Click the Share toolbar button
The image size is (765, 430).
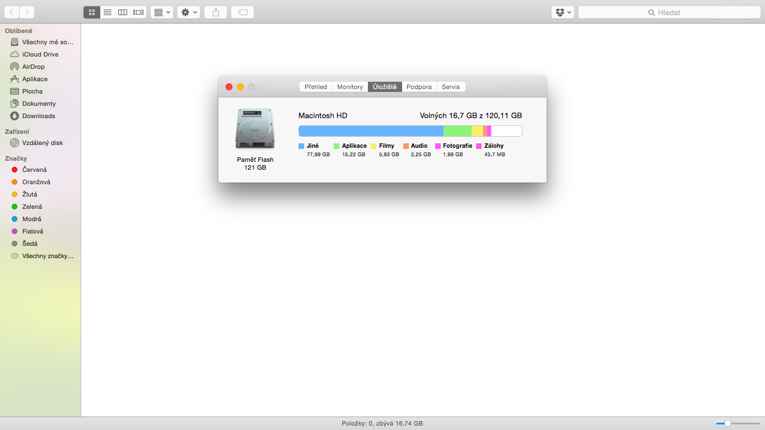[216, 12]
